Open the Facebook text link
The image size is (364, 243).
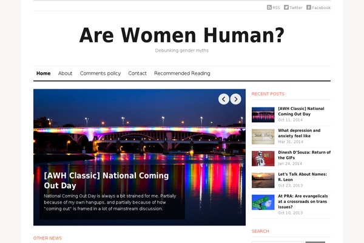[x=321, y=8]
